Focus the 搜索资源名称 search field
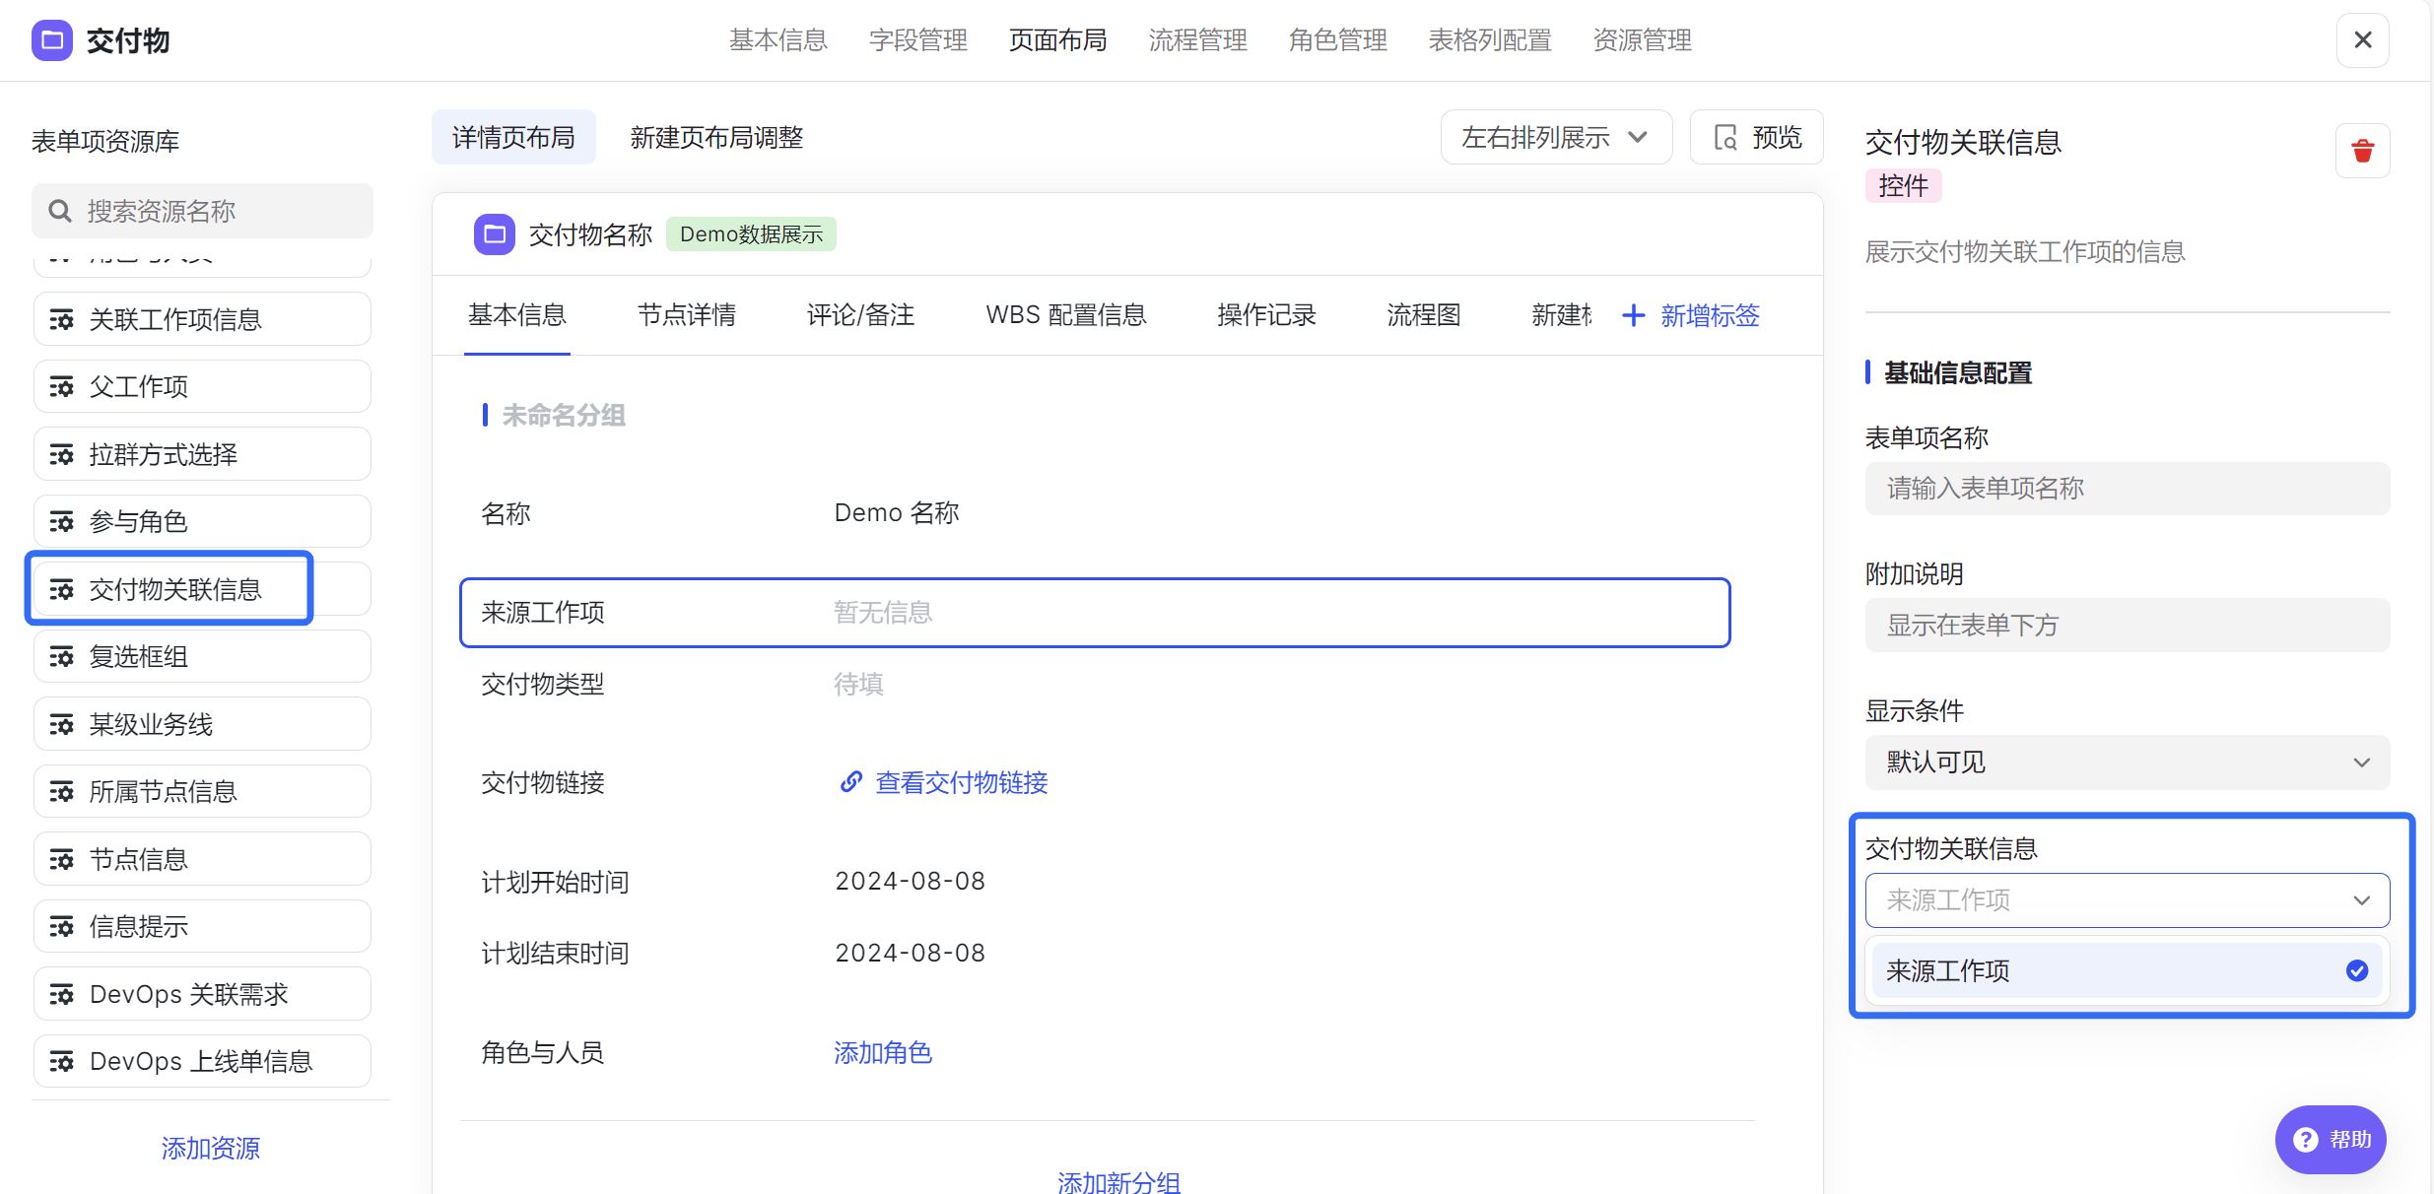2434x1194 pixels. pos(202,211)
